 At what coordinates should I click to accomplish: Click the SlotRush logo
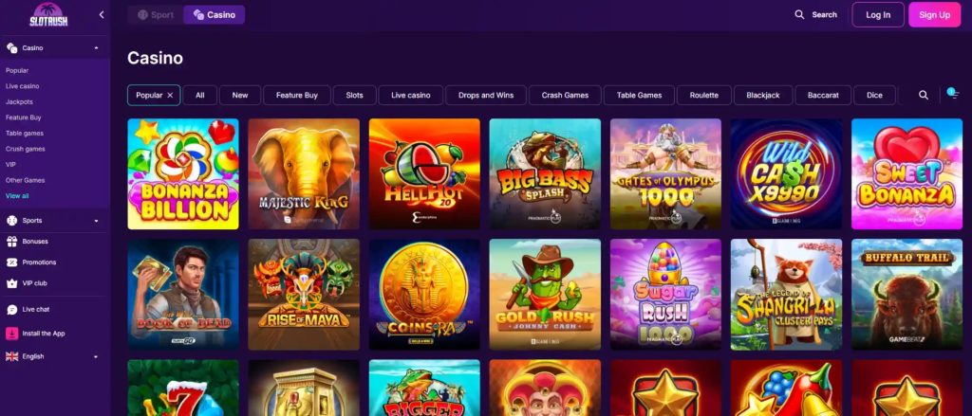pyautogui.click(x=48, y=15)
